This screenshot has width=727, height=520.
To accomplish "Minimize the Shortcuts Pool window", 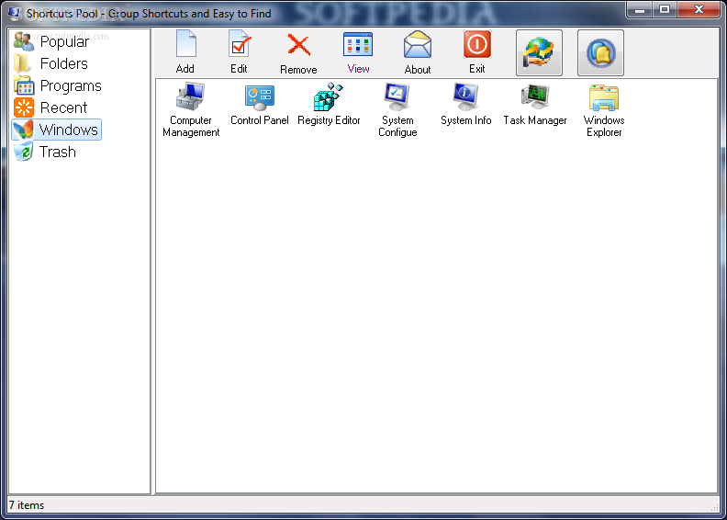I will (640, 9).
